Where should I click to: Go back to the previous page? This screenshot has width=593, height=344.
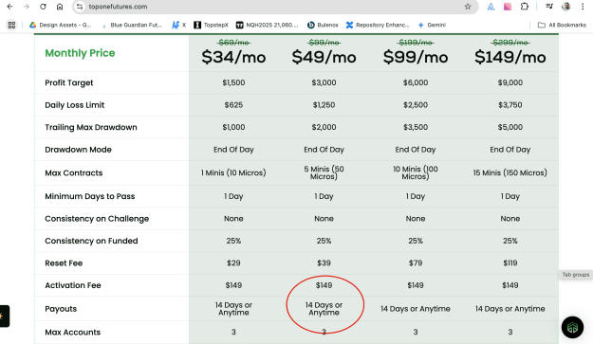coord(9,7)
